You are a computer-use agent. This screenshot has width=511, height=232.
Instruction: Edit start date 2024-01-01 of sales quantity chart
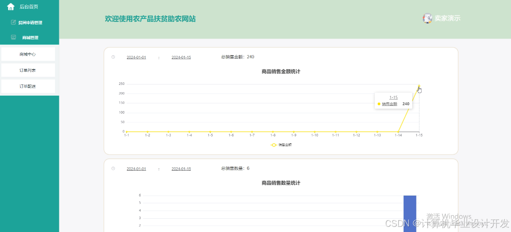tap(136, 169)
